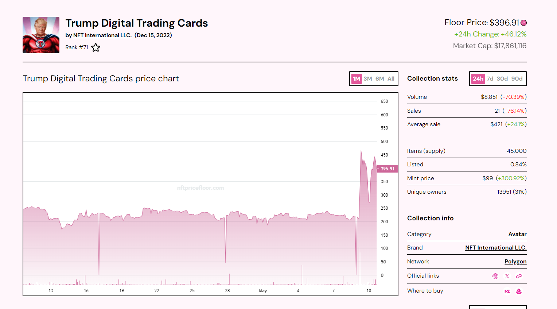Screen dimensions: 557x309
Task: Select the 24h collection stats period
Action: click(x=478, y=79)
